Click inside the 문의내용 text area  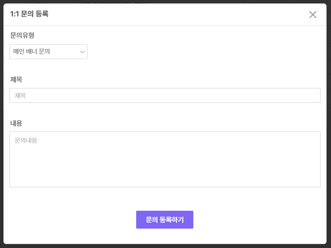(165, 159)
